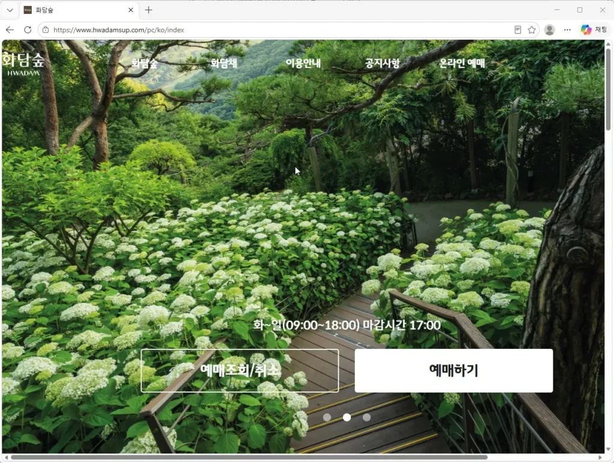Screen dimensions: 614x463
Task: Open the reader view icon in the address bar
Action: click(x=517, y=30)
